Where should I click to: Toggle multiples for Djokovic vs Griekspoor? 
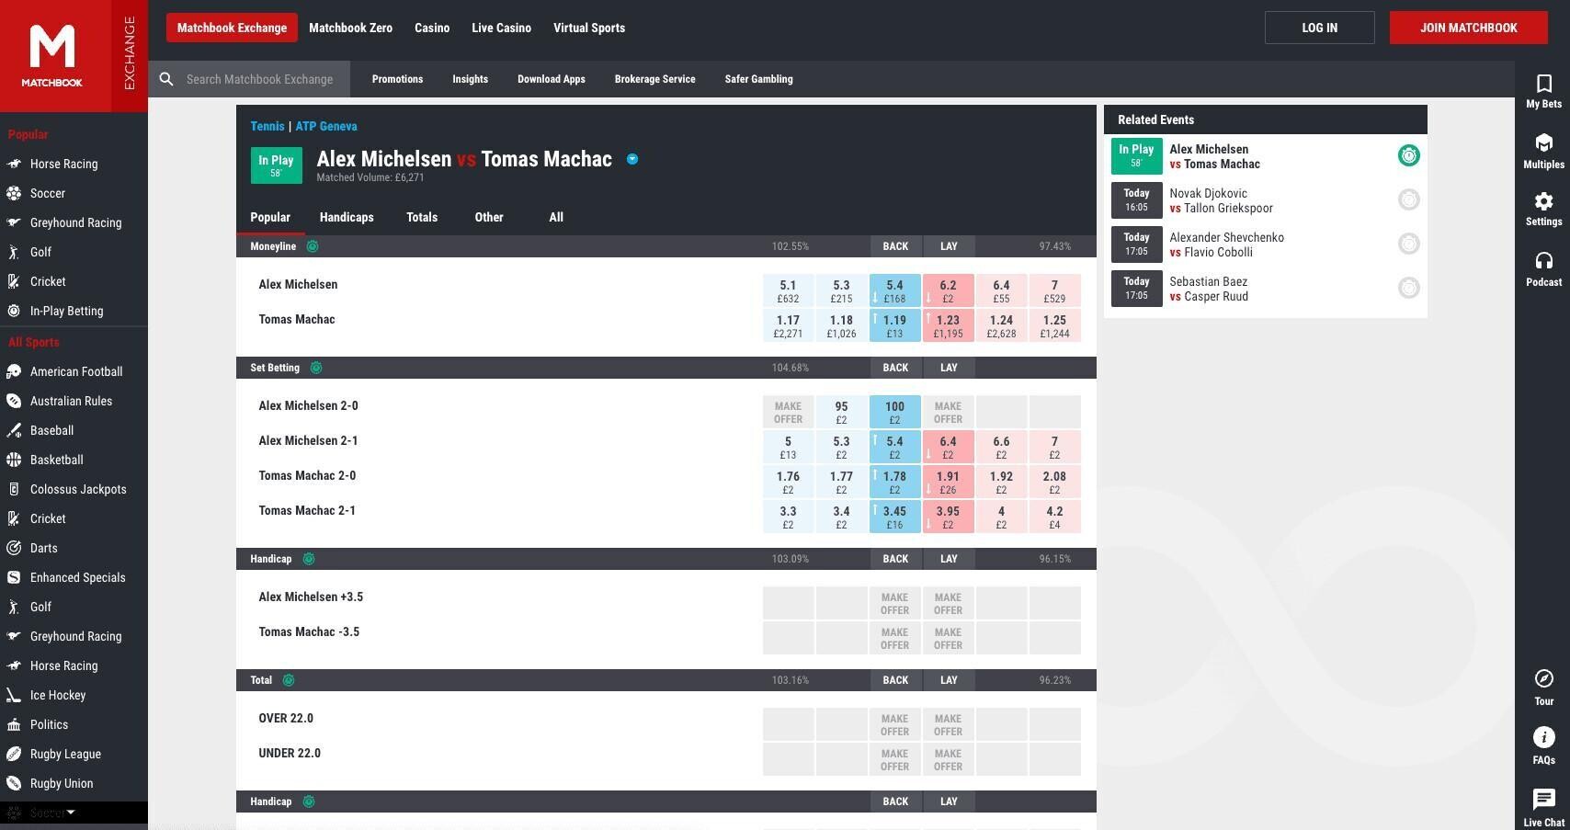(1408, 199)
